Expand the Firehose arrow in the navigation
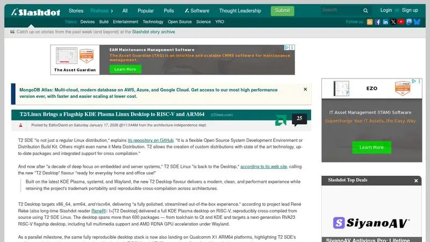The image size is (430, 242). (x=112, y=11)
